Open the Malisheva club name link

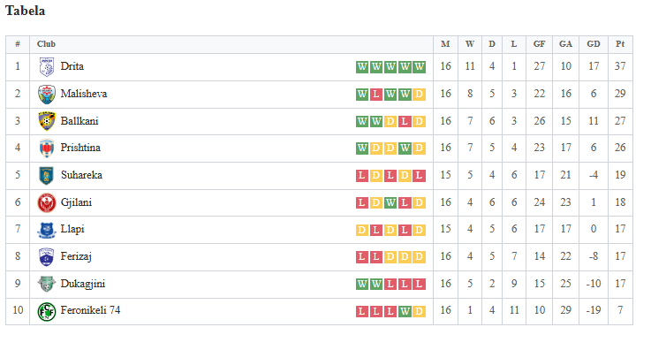(x=84, y=94)
